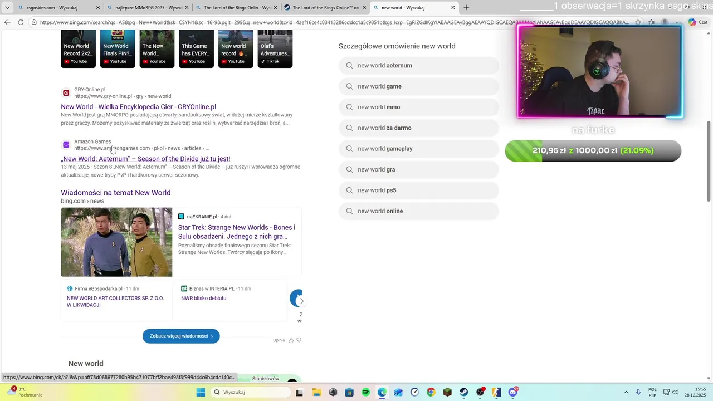Open New world record YouTube video thumbnail
The width and height of the screenshot is (713, 401).
point(236,49)
